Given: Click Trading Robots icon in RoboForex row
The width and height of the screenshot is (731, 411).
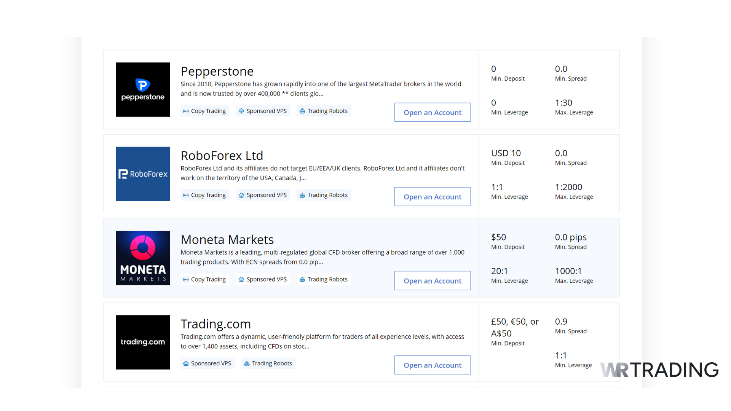Looking at the screenshot, I should (x=302, y=195).
